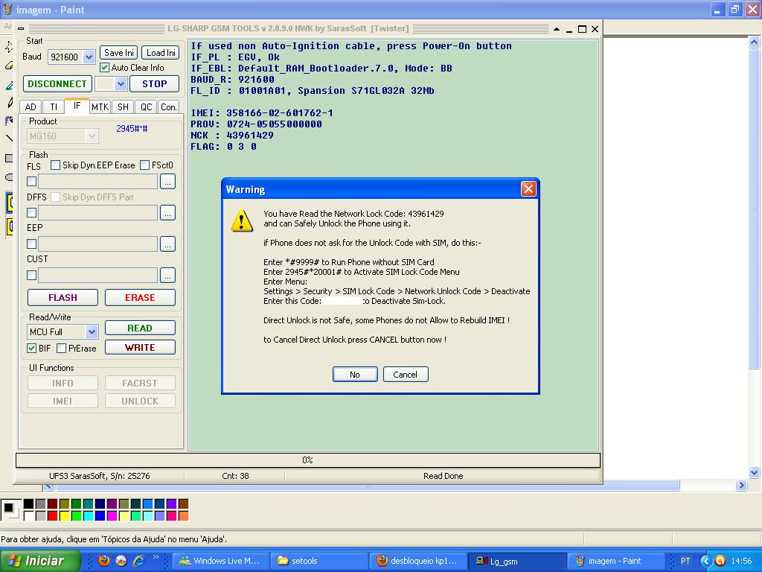This screenshot has width=762, height=572.
Task: Click the Save Ini button
Action: pos(118,53)
